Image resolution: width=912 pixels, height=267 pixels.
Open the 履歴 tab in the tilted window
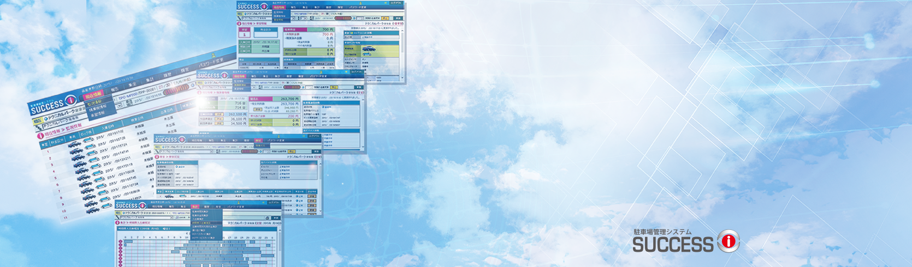[x=168, y=75]
